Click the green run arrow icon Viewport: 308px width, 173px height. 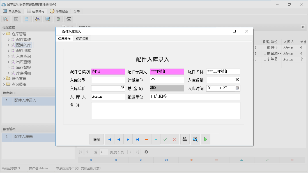(x=205, y=139)
